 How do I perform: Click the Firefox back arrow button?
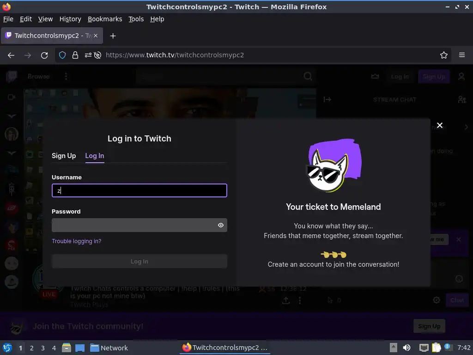coord(11,55)
